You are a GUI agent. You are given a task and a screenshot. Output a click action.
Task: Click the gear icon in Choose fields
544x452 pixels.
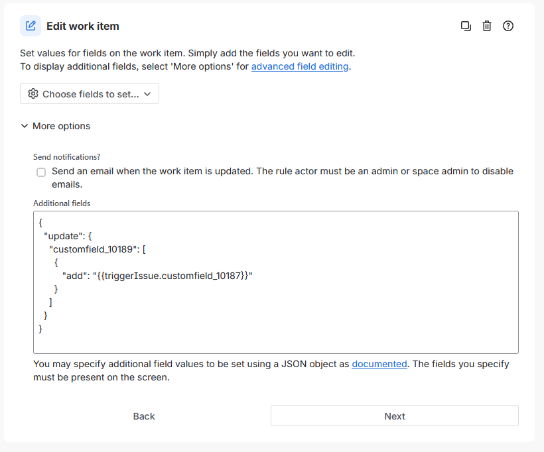point(33,94)
